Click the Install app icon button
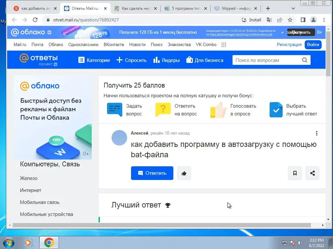This screenshot has height=249, width=333. coord(251,20)
